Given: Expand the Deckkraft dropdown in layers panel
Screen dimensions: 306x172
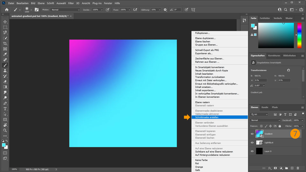Looking at the screenshot, I should pyautogui.click(x=302, y=120).
